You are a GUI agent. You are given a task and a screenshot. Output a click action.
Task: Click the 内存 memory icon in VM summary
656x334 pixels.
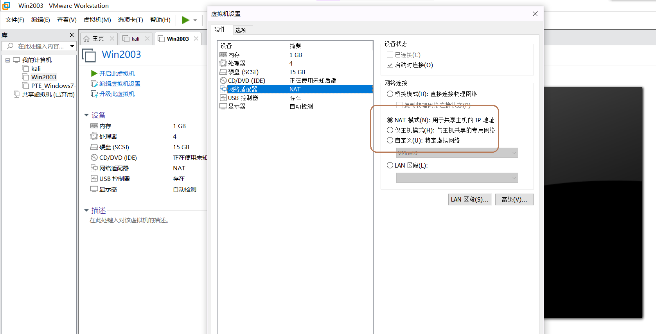pyautogui.click(x=94, y=126)
